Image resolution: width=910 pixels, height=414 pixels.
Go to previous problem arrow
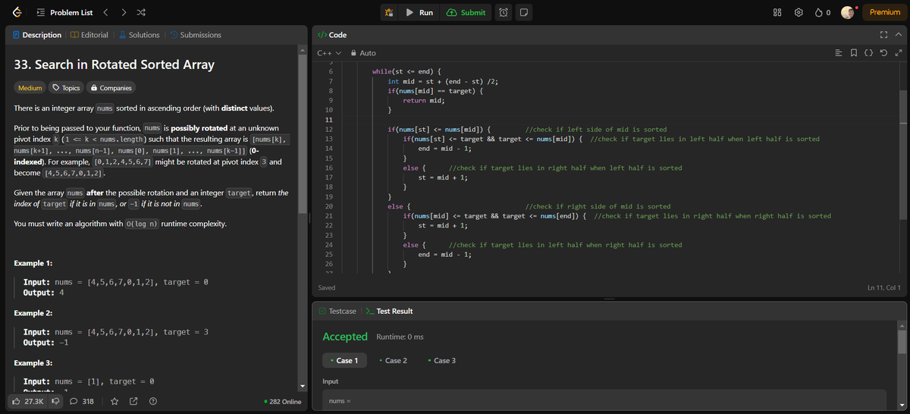tap(105, 12)
